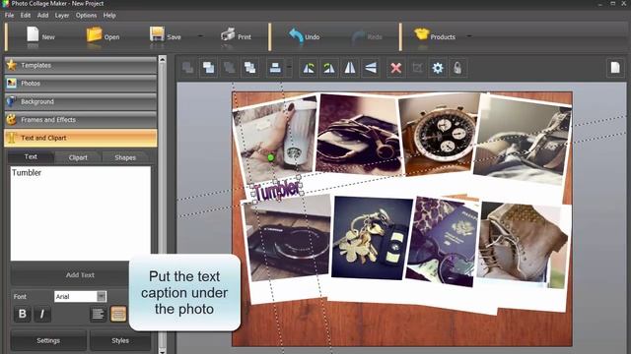Open the Help menu
This screenshot has height=354, width=631.
tap(109, 16)
